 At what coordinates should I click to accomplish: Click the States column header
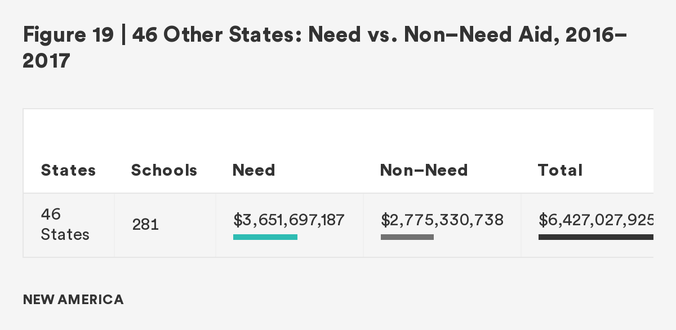[68, 170]
